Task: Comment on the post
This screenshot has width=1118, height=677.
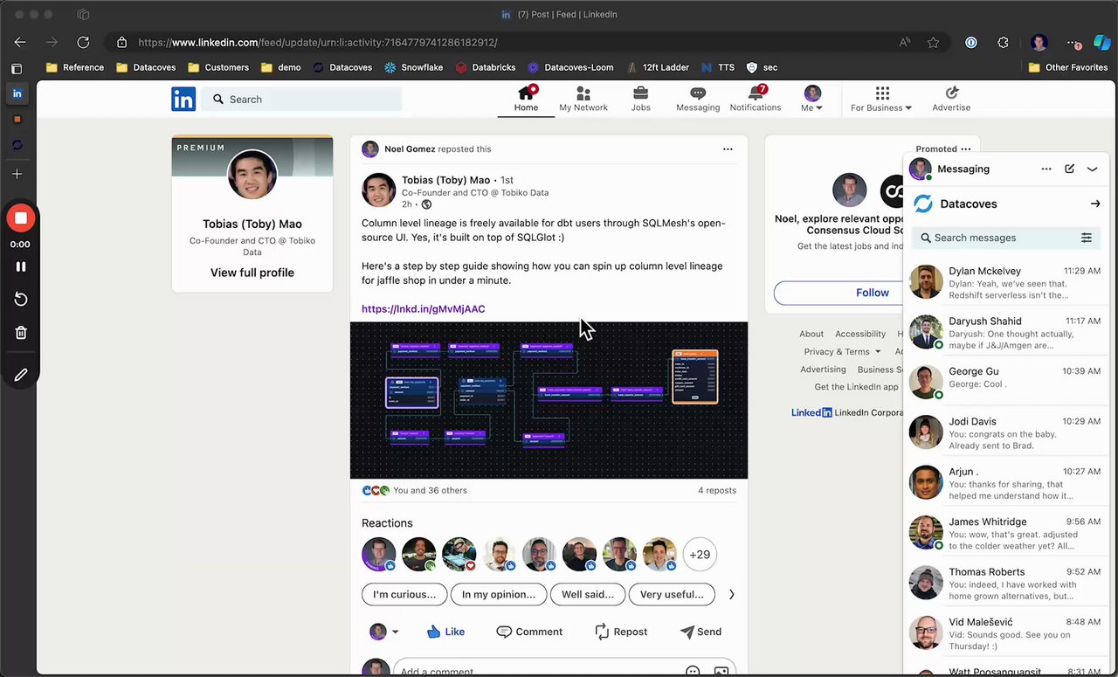Action: click(x=529, y=632)
